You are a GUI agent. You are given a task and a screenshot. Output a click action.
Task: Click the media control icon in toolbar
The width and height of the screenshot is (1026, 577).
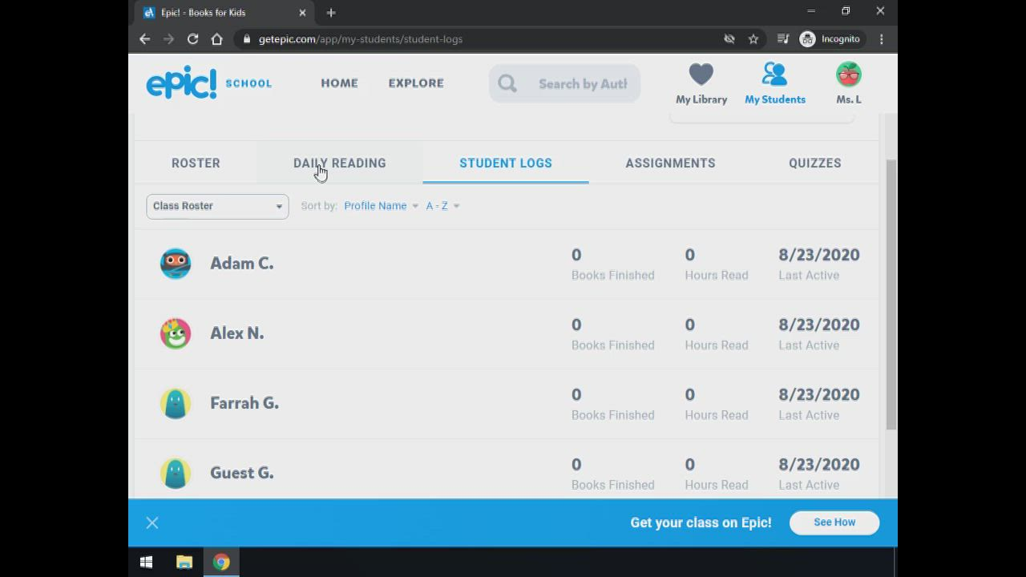pyautogui.click(x=783, y=38)
